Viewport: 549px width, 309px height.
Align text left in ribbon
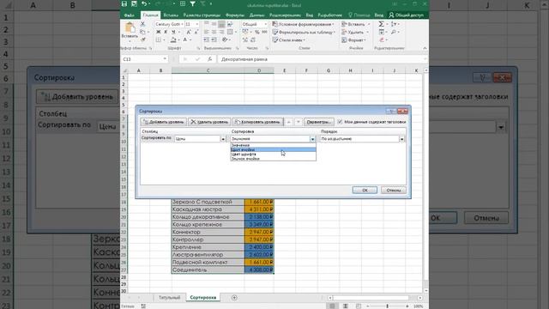click(x=206, y=32)
